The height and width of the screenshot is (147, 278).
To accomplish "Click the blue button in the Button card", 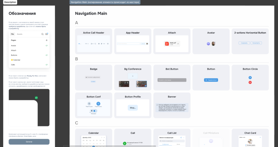I will (211, 80).
